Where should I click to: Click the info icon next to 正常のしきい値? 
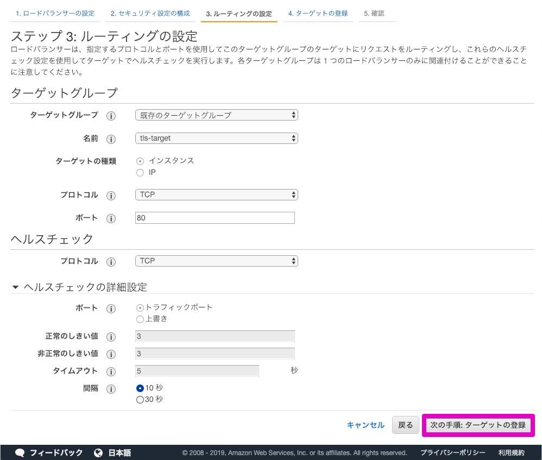point(111,336)
